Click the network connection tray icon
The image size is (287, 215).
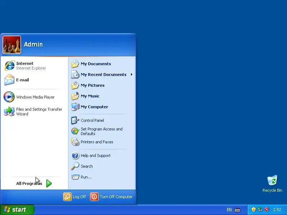tap(260, 210)
